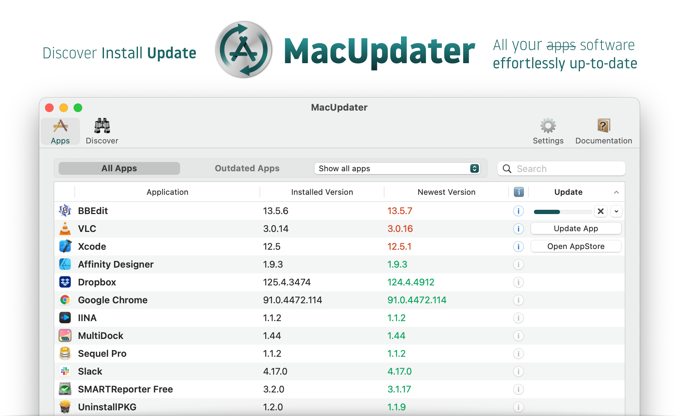679x416 pixels.
Task: Show info for SMARTReporter Free
Action: [519, 389]
